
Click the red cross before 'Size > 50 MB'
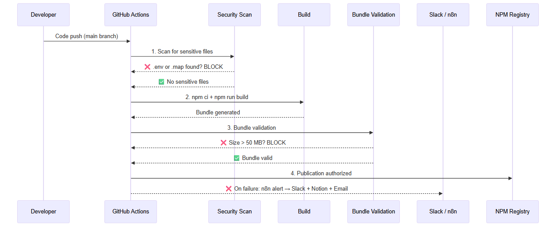224,143
